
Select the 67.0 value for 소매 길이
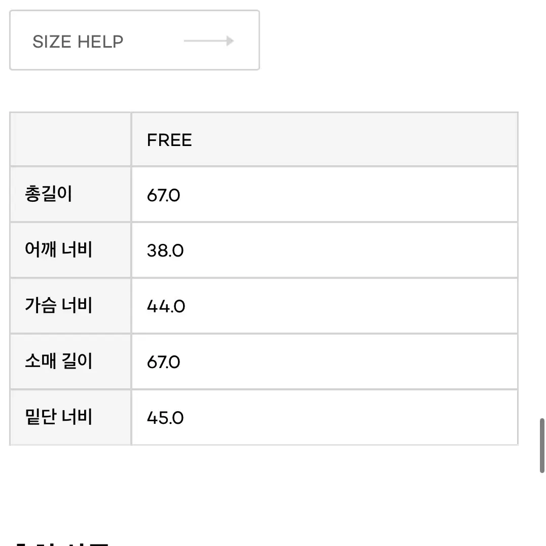click(x=163, y=362)
